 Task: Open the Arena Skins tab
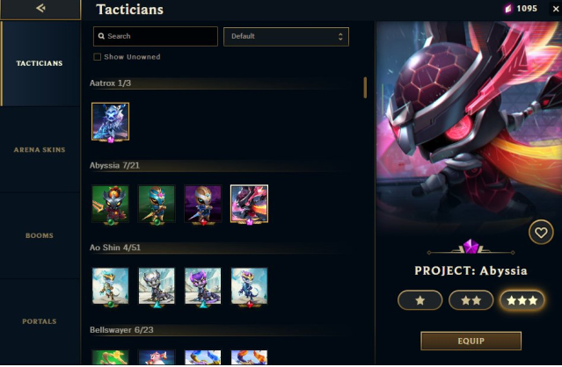tap(40, 149)
